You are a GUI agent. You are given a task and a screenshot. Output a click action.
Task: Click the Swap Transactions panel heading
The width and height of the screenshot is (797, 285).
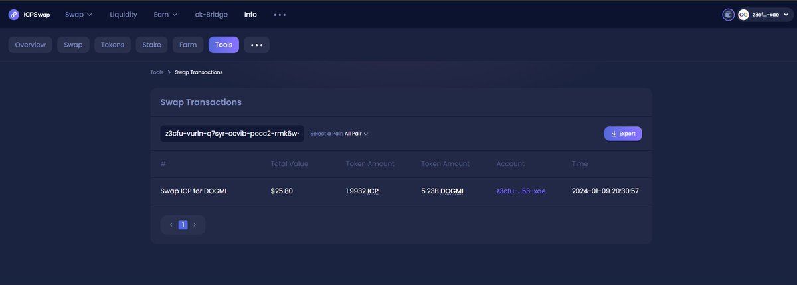201,102
